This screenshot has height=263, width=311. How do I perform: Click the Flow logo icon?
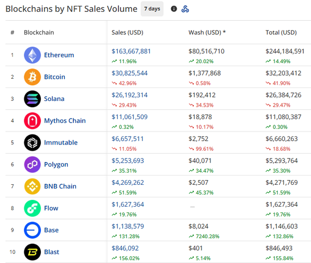coord(32,208)
